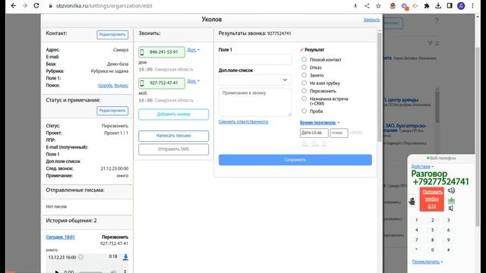Select the Занято result

[304, 75]
